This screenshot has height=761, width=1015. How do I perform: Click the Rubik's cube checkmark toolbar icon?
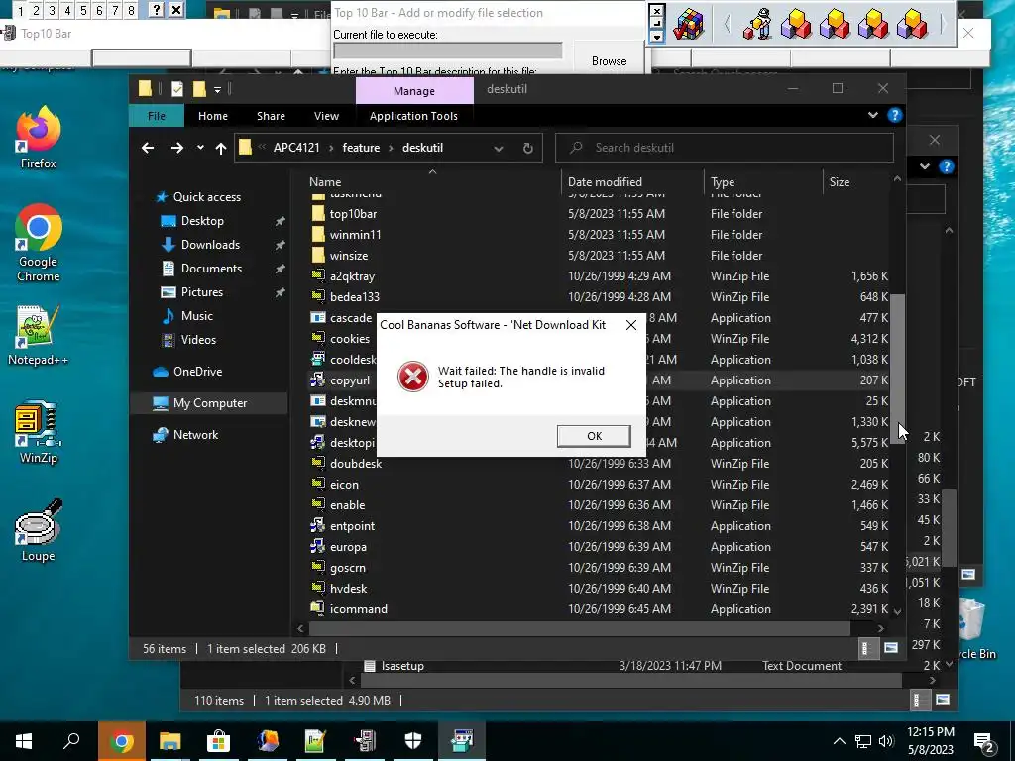689,25
